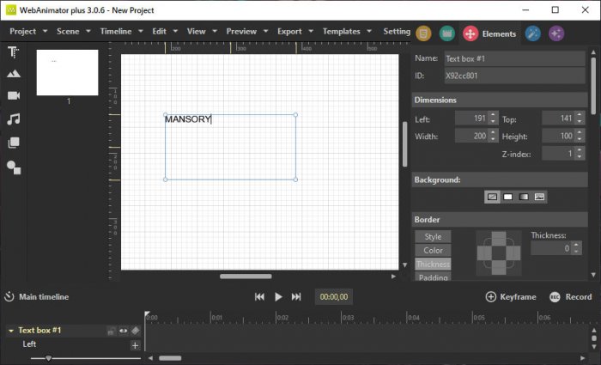
Task: Click the Left spinner up arrow
Action: 494,114
